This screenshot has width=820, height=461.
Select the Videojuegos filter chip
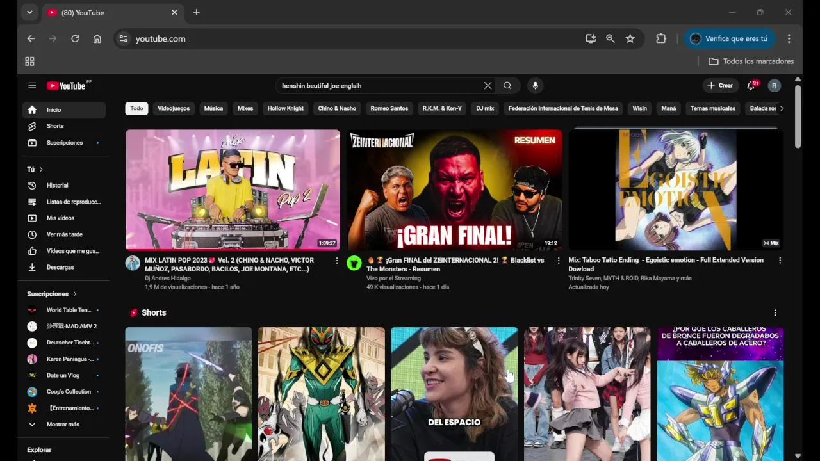(174, 109)
